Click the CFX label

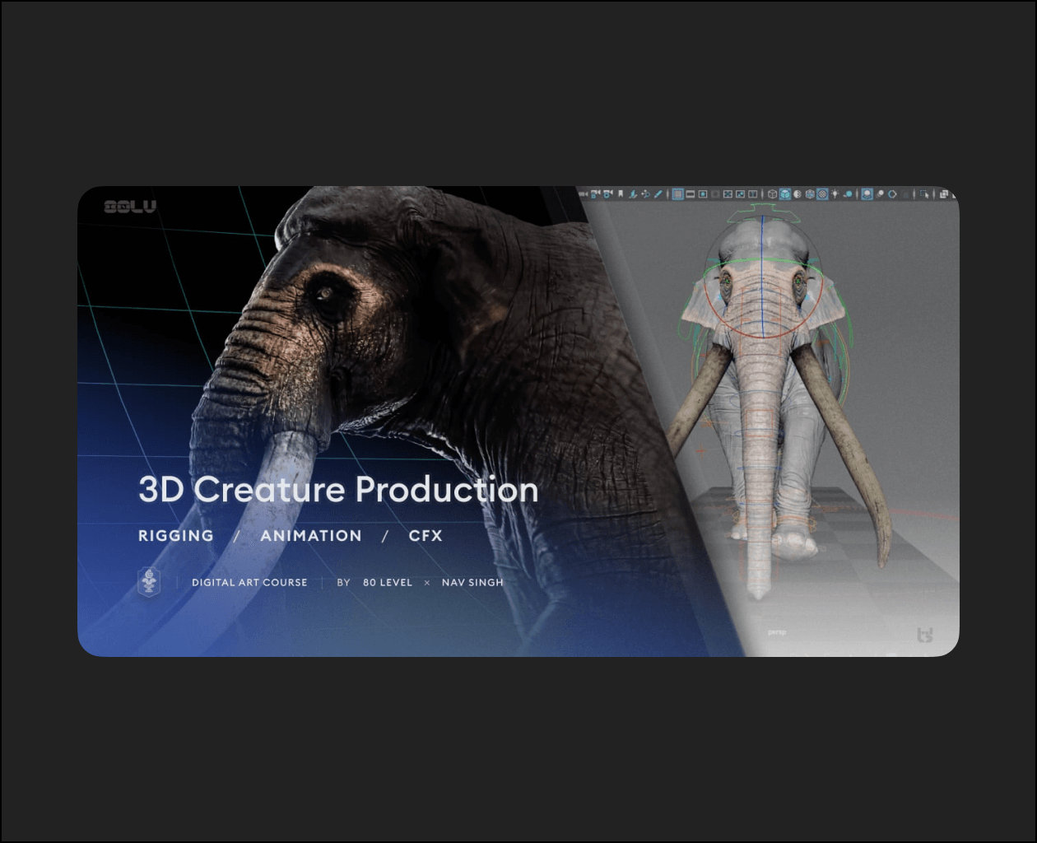pyautogui.click(x=425, y=536)
